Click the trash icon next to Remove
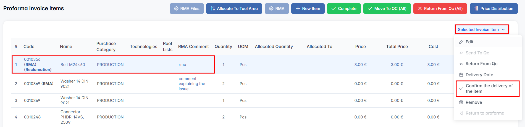 (461, 102)
